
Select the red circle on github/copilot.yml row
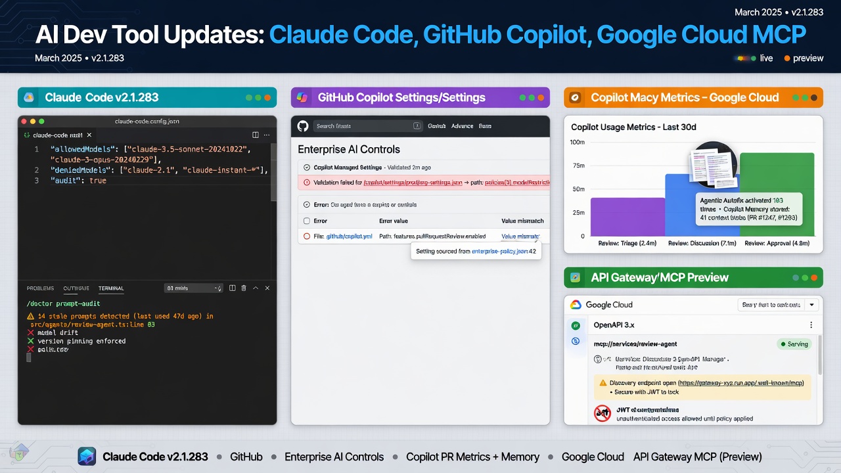coord(307,236)
